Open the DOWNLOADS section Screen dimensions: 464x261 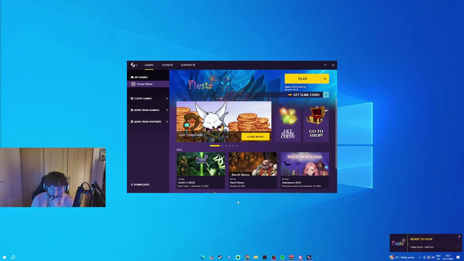click(140, 185)
